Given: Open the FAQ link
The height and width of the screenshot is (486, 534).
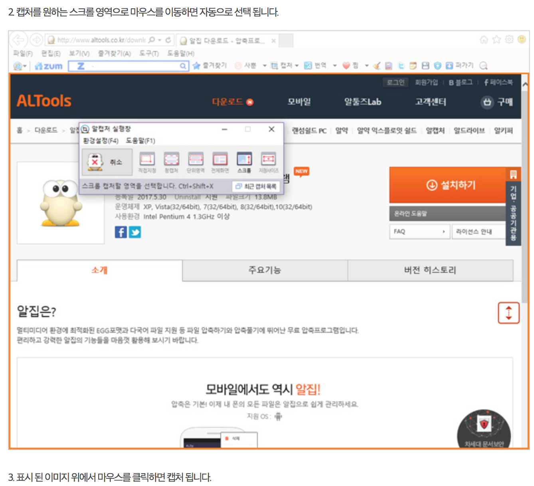Looking at the screenshot, I should pos(420,231).
